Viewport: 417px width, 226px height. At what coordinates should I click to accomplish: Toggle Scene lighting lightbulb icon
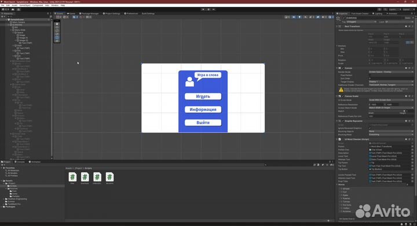(x=300, y=17)
